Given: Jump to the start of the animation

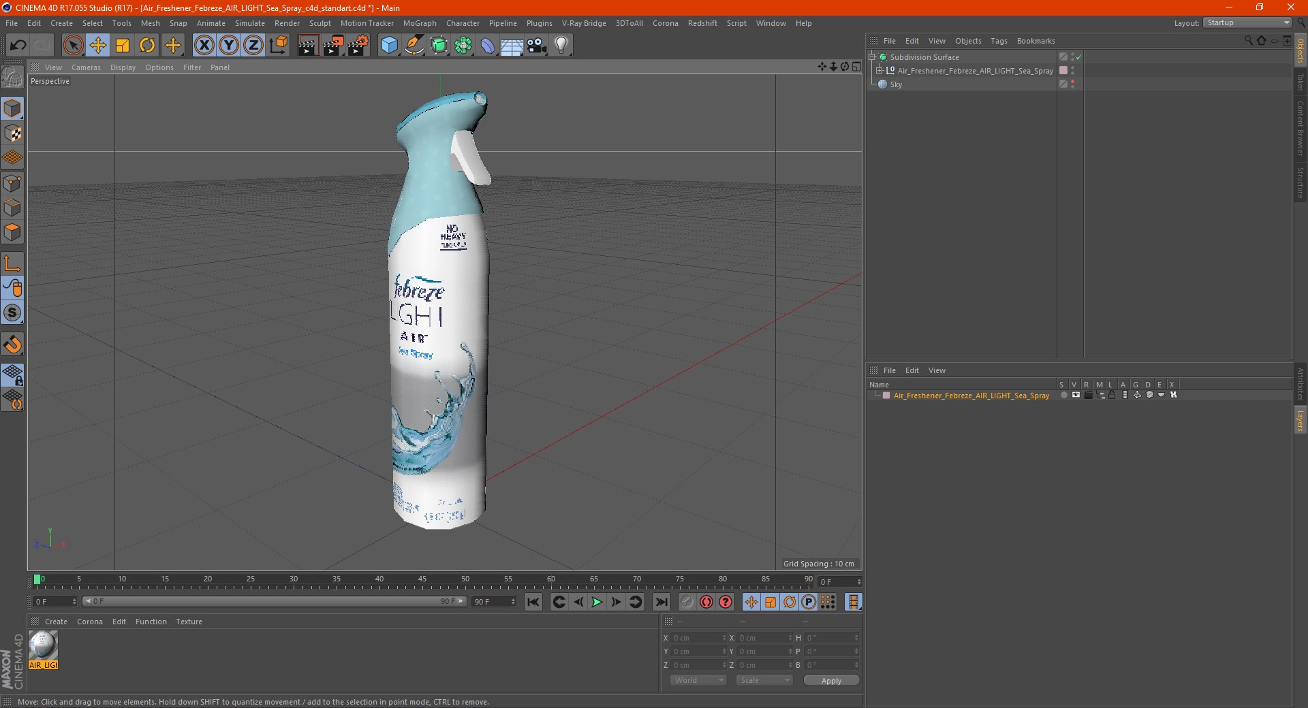Looking at the screenshot, I should [533, 602].
